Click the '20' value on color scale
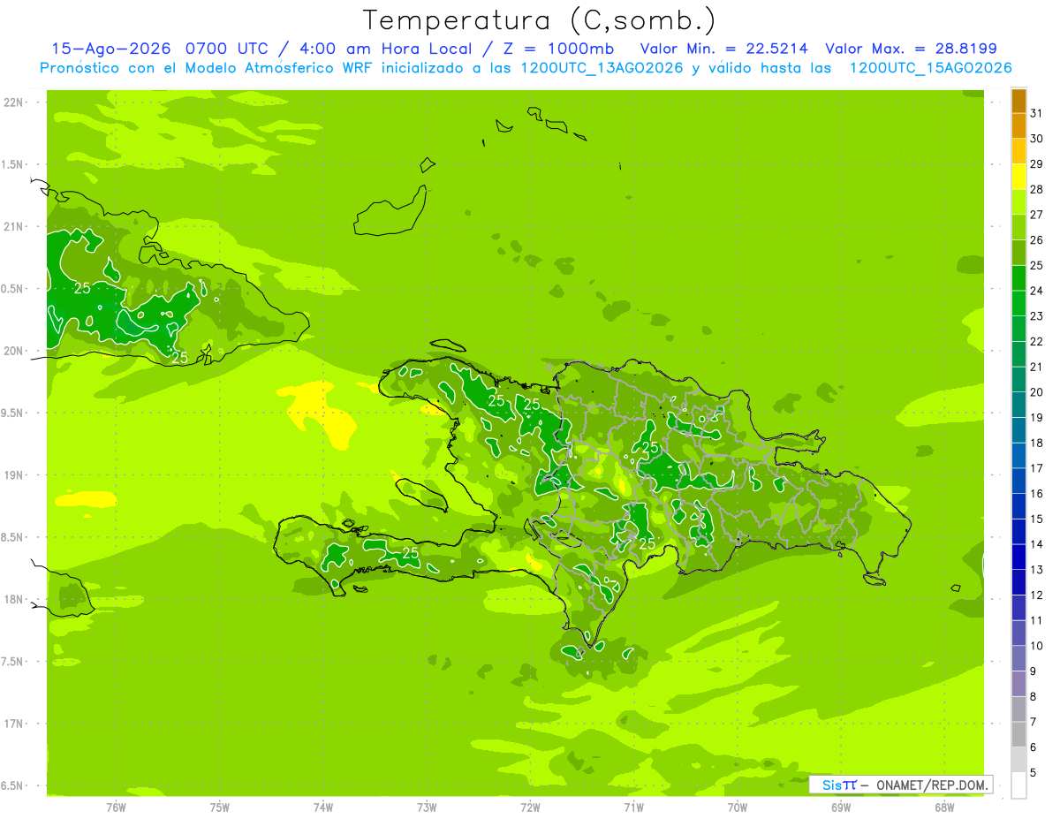The image size is (1060, 819). [x=1036, y=391]
